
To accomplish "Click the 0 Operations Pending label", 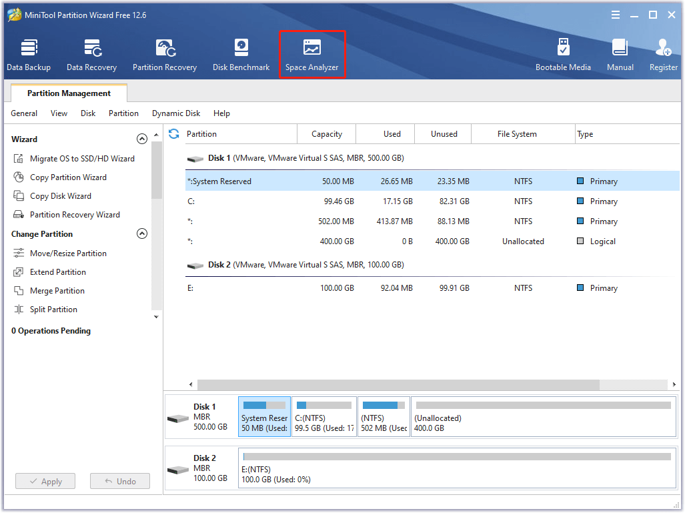I will pyautogui.click(x=51, y=332).
